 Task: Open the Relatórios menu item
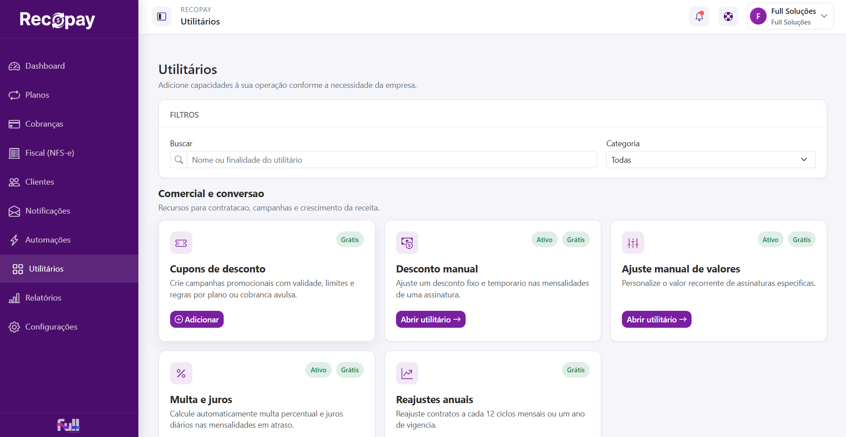click(x=69, y=298)
